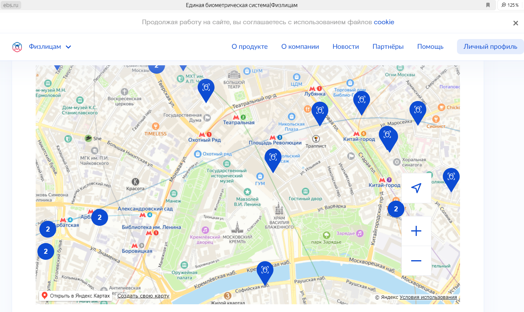Open map in Яндекс.Картах
This screenshot has height=312, width=524.
click(x=76, y=296)
